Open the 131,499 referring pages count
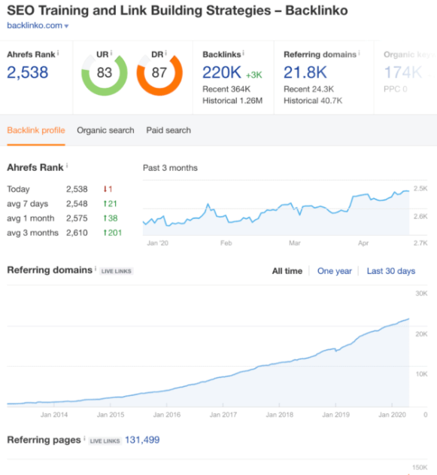437x475 pixels. [x=142, y=440]
